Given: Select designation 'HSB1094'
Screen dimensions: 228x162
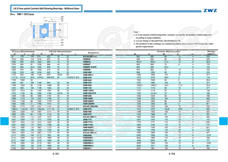Looking at the screenshot, I should click(87, 85).
